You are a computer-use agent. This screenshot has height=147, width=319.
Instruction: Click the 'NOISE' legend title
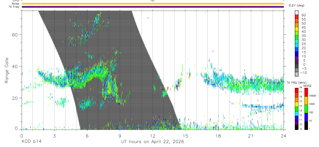tap(308, 86)
